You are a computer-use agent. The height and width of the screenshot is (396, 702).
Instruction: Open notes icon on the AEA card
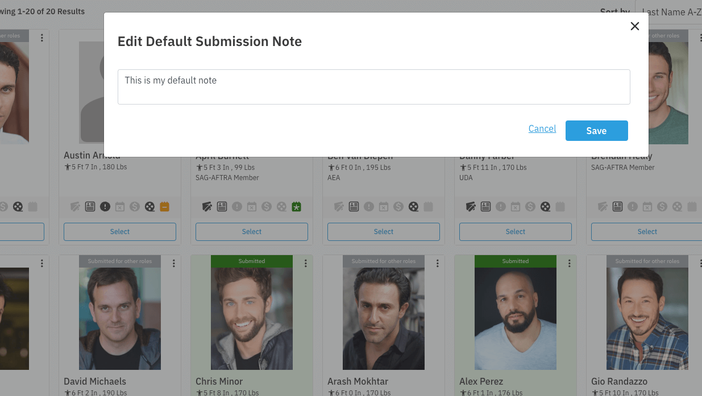(x=339, y=207)
